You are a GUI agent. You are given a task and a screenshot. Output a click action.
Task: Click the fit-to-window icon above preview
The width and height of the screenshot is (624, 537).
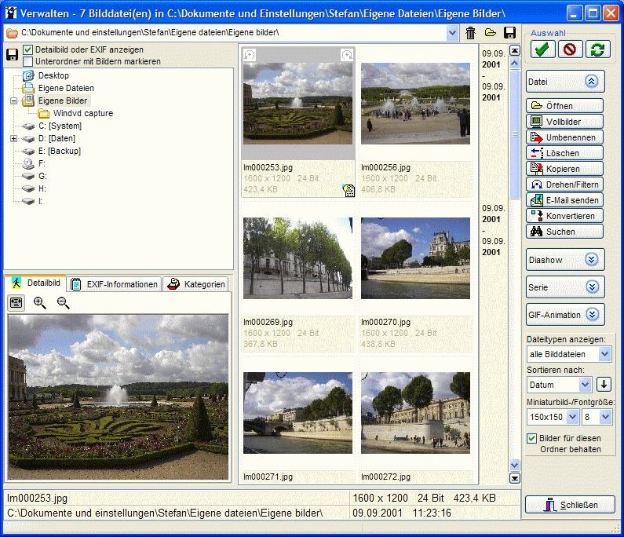pyautogui.click(x=16, y=303)
